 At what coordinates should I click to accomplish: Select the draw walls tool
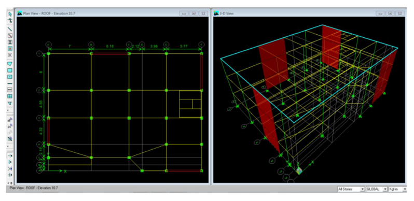(x=10, y=83)
